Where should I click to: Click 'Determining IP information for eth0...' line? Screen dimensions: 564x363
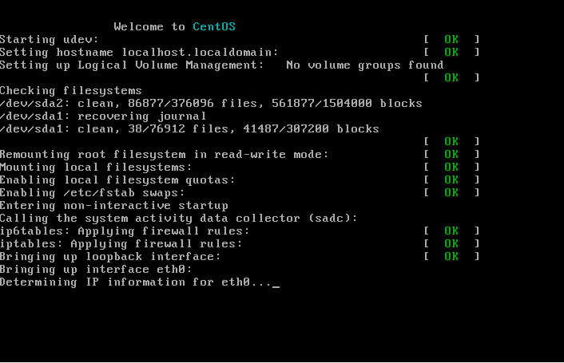tap(135, 282)
